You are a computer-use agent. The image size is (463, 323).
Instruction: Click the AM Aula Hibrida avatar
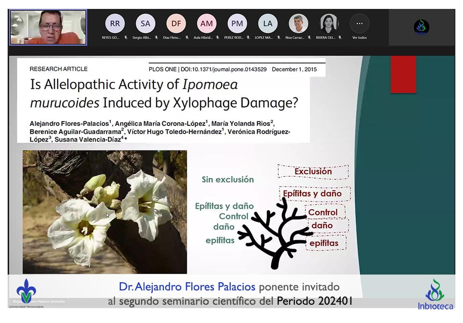pos(207,24)
